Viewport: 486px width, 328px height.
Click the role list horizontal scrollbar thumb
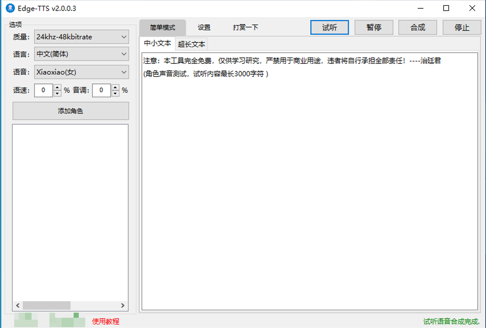coord(47,306)
